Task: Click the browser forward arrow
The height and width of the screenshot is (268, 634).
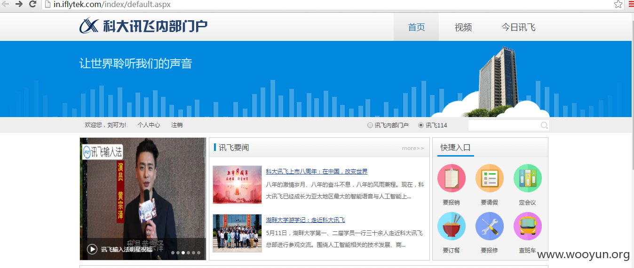Action: point(19,4)
